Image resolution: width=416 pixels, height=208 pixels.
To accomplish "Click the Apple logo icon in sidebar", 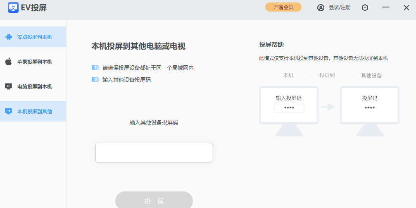I will pyautogui.click(x=8, y=62).
